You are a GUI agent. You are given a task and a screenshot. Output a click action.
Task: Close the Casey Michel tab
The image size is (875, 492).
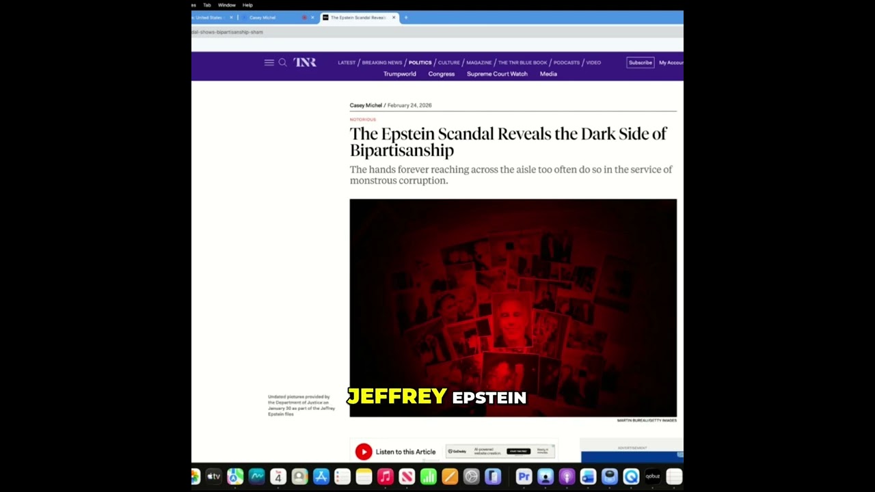click(313, 17)
